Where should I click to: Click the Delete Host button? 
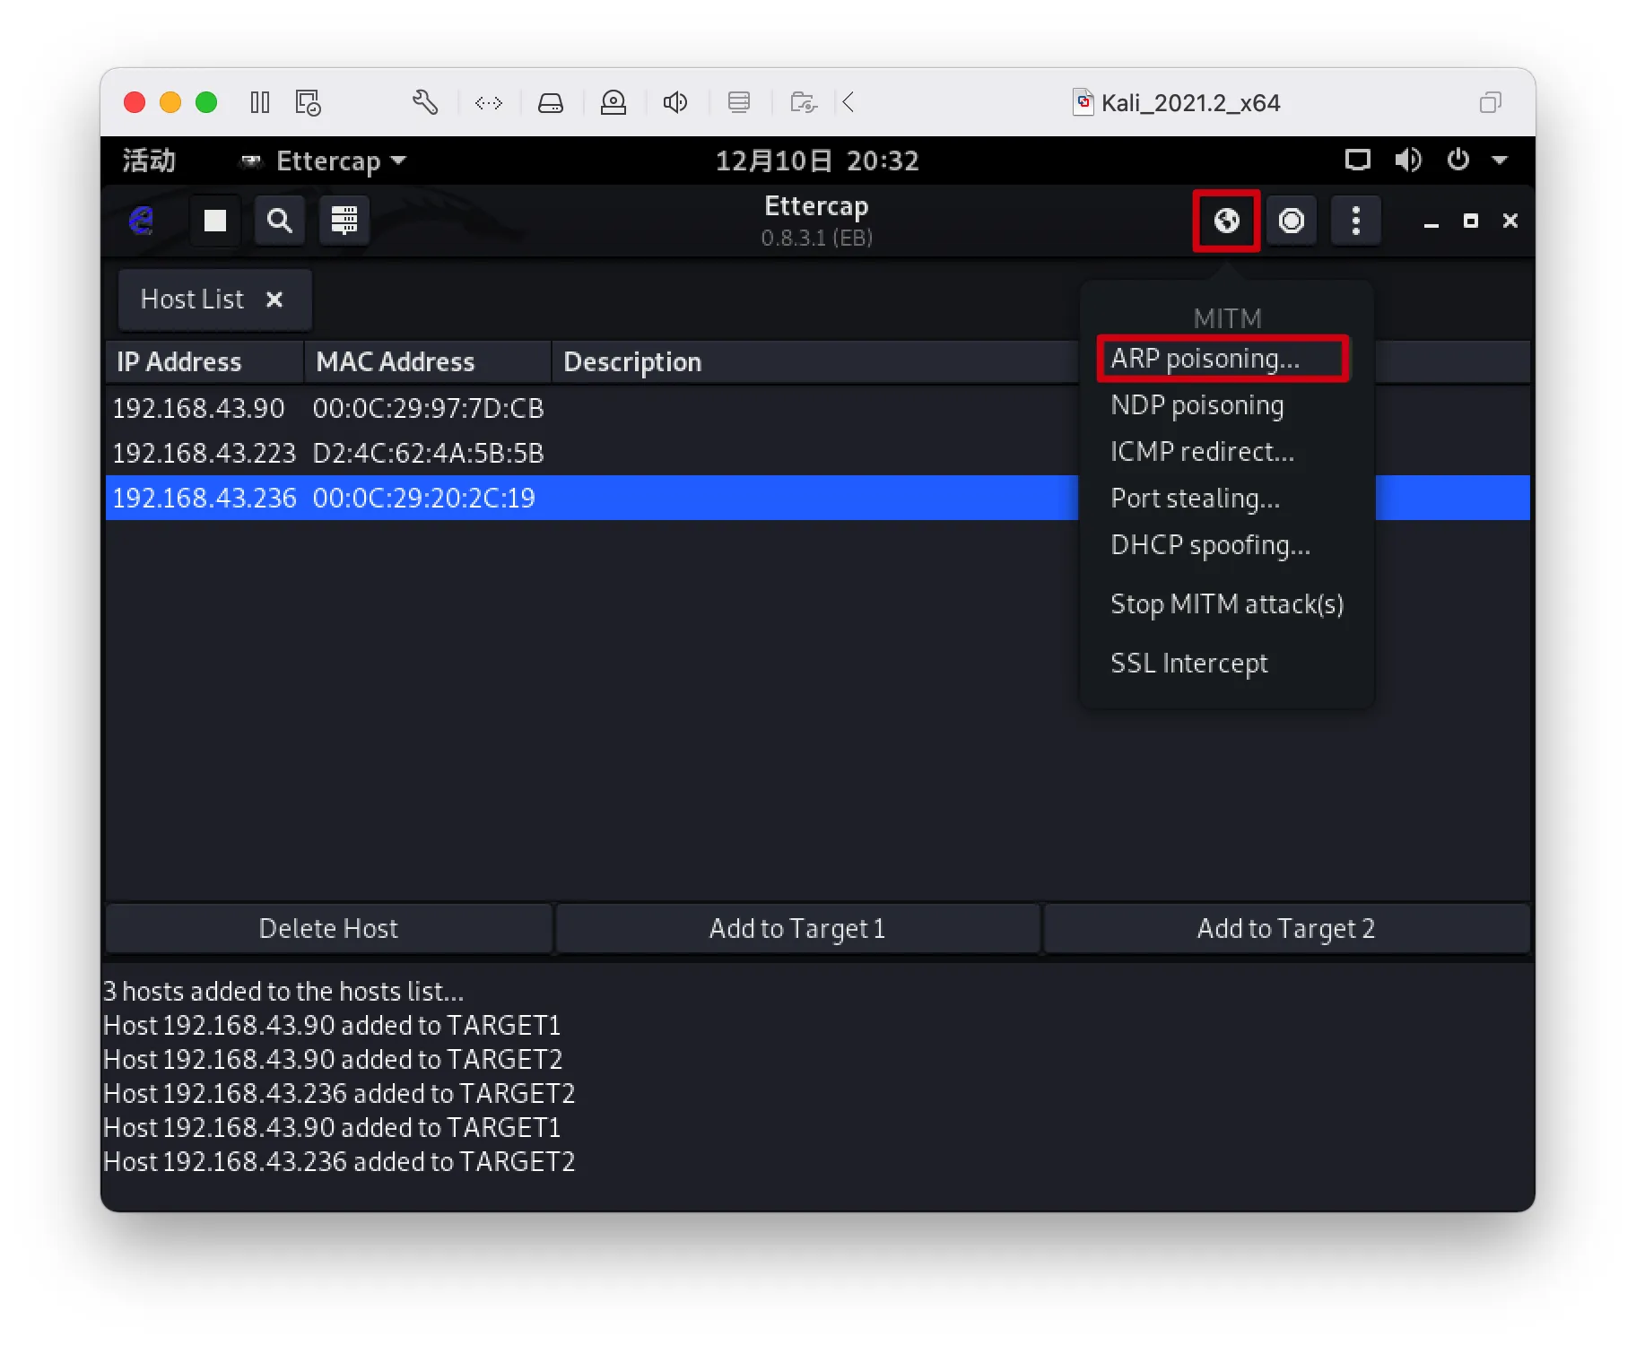(x=328, y=928)
